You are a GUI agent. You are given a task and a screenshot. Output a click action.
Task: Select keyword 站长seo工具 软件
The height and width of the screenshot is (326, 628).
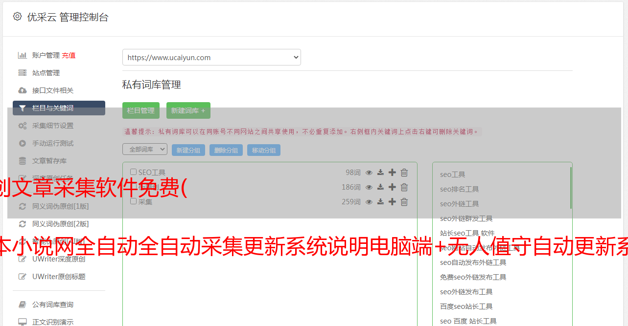click(x=467, y=233)
